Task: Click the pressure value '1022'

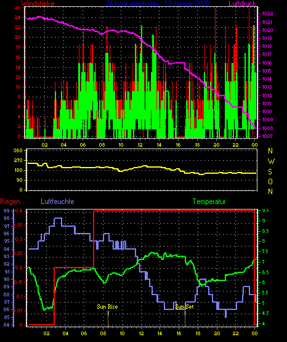Action: click(267, 14)
